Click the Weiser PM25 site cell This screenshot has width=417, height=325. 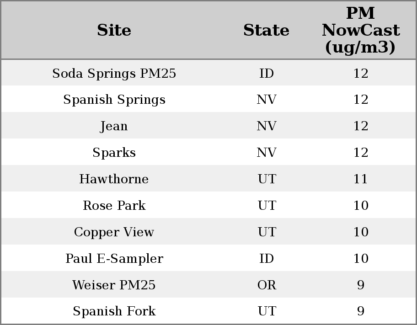point(114,285)
